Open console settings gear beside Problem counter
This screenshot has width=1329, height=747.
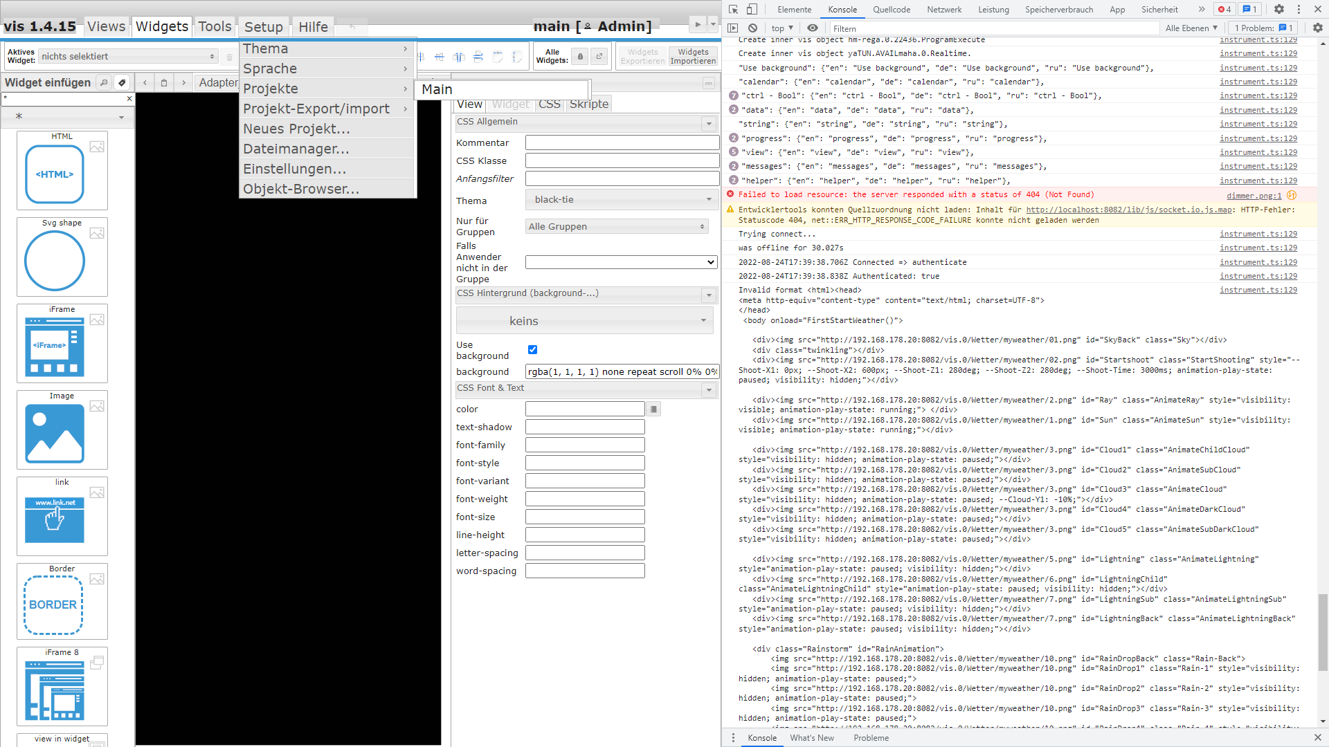[1318, 28]
